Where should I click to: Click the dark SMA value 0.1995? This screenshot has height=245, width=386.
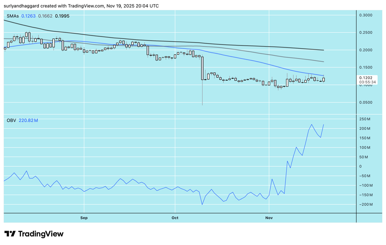(x=62, y=16)
